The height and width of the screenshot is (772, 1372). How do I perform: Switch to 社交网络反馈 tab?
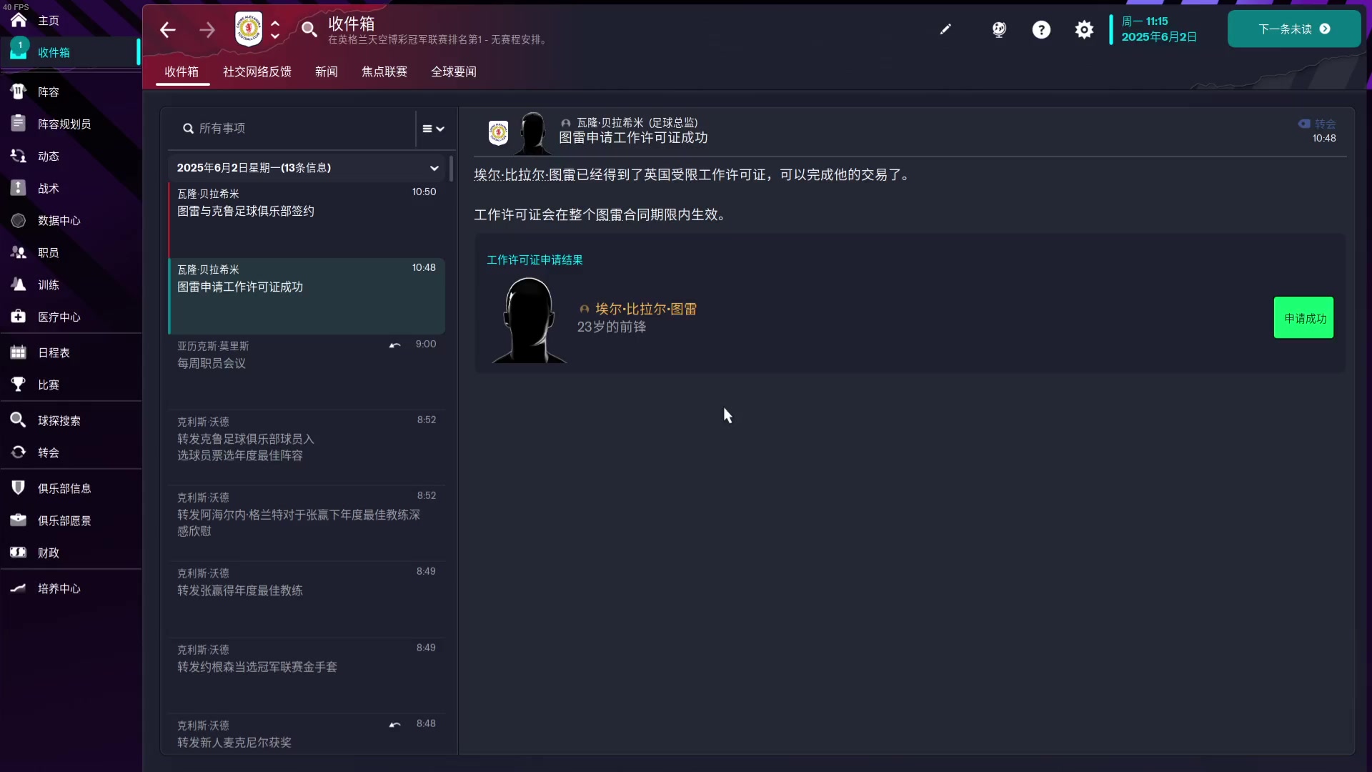tap(257, 71)
